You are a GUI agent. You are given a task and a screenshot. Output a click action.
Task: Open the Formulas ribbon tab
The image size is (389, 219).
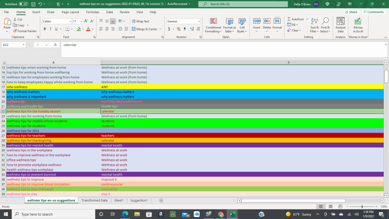(x=92, y=12)
